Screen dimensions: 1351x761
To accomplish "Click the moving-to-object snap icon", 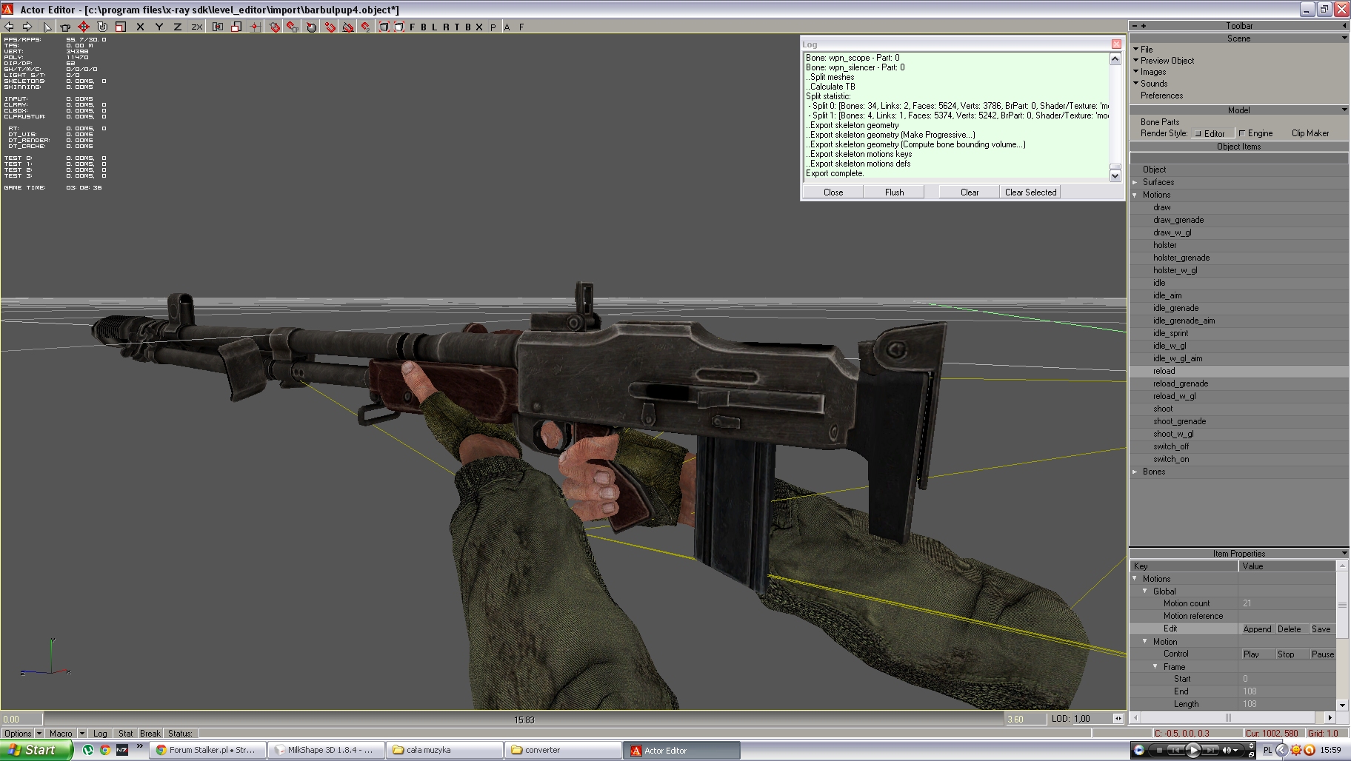I will coord(293,27).
